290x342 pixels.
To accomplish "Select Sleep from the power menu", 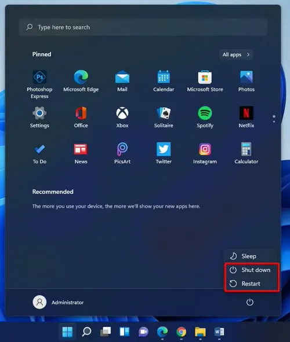I will 251,256.
